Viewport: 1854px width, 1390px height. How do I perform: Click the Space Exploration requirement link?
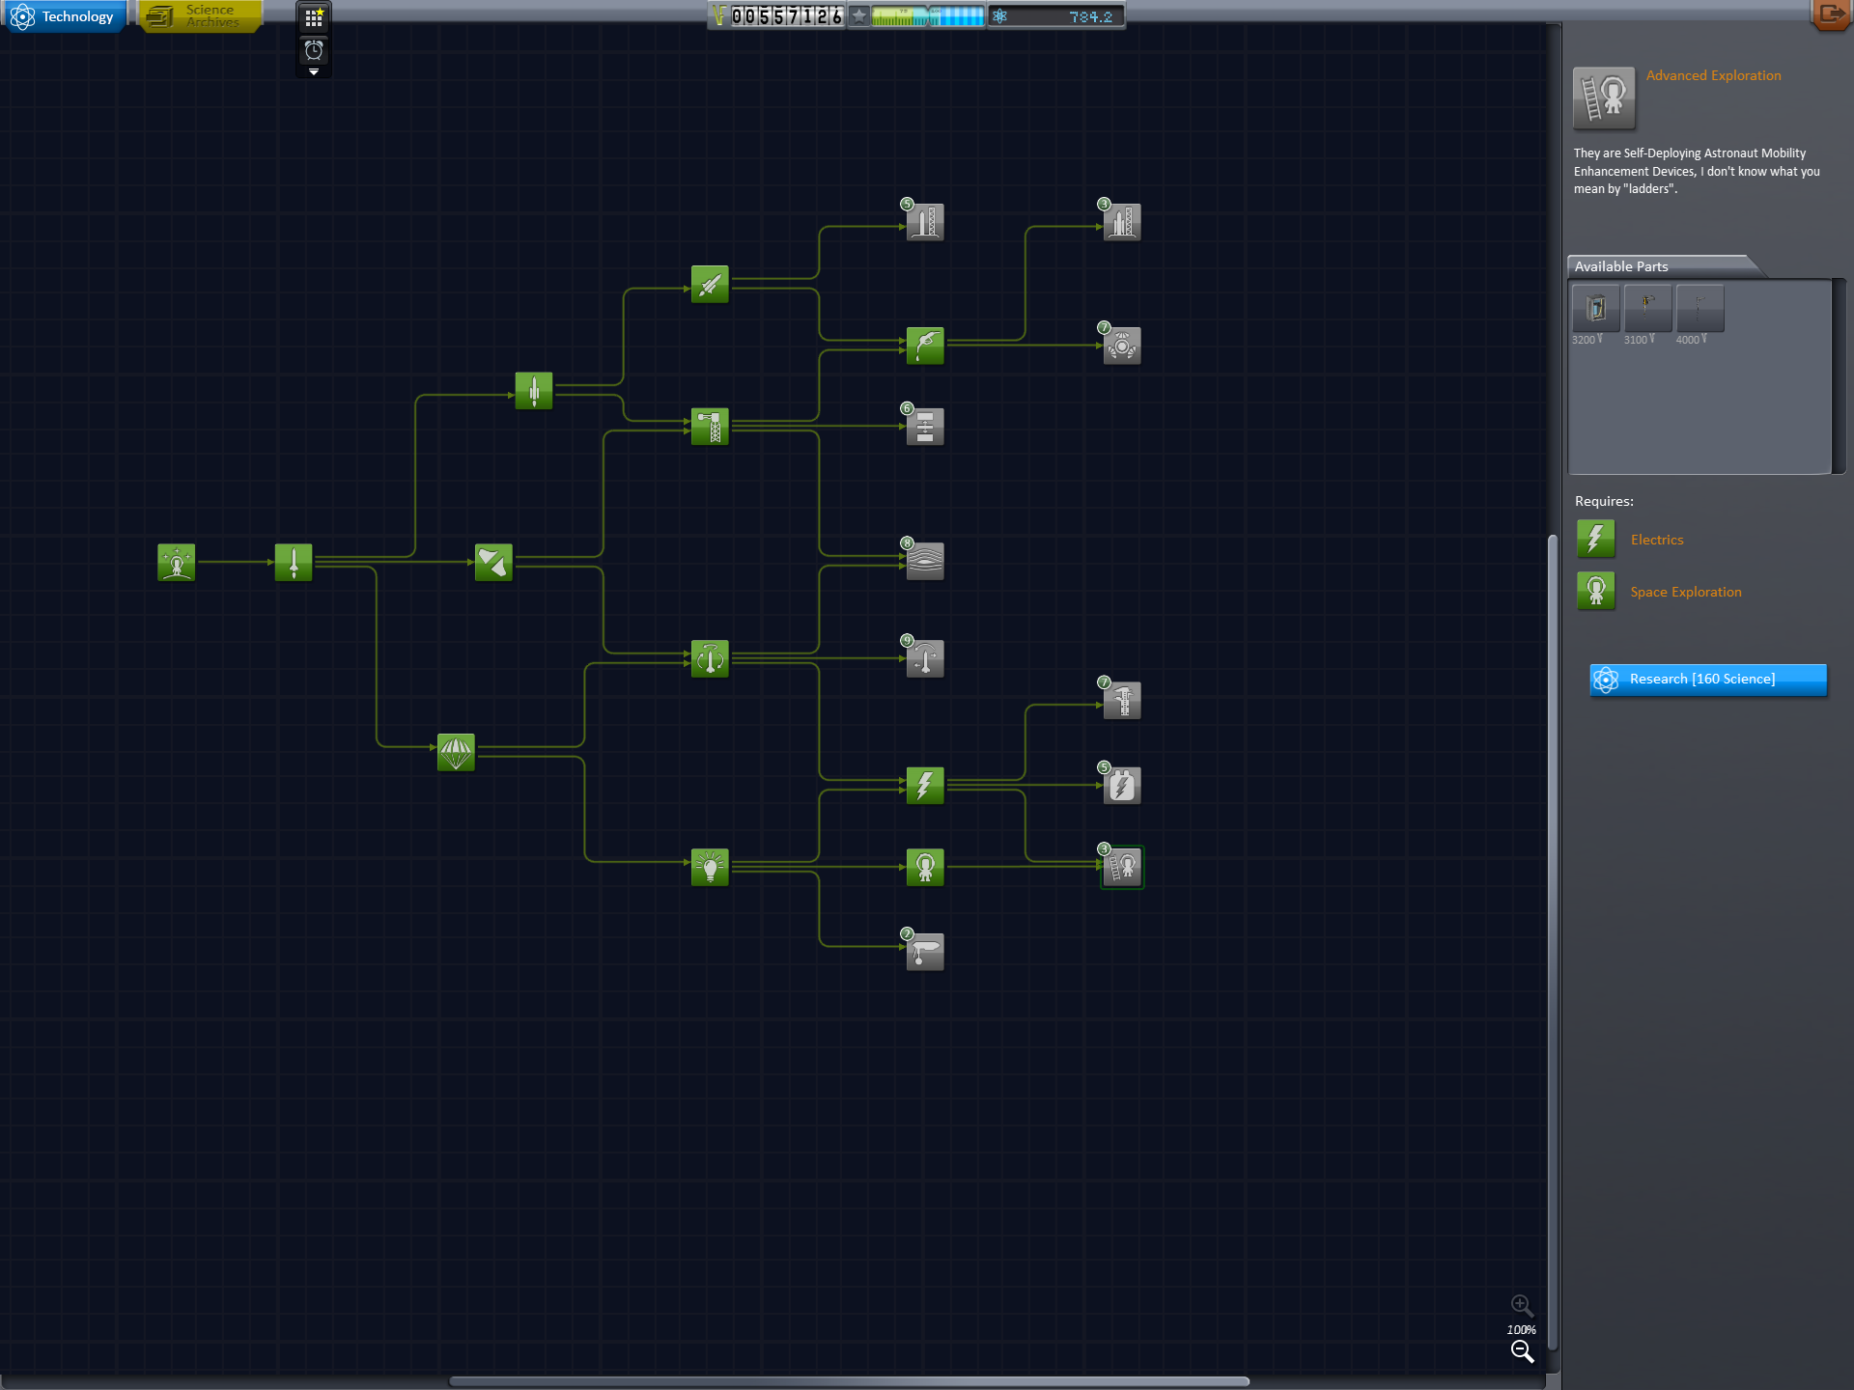(x=1686, y=592)
